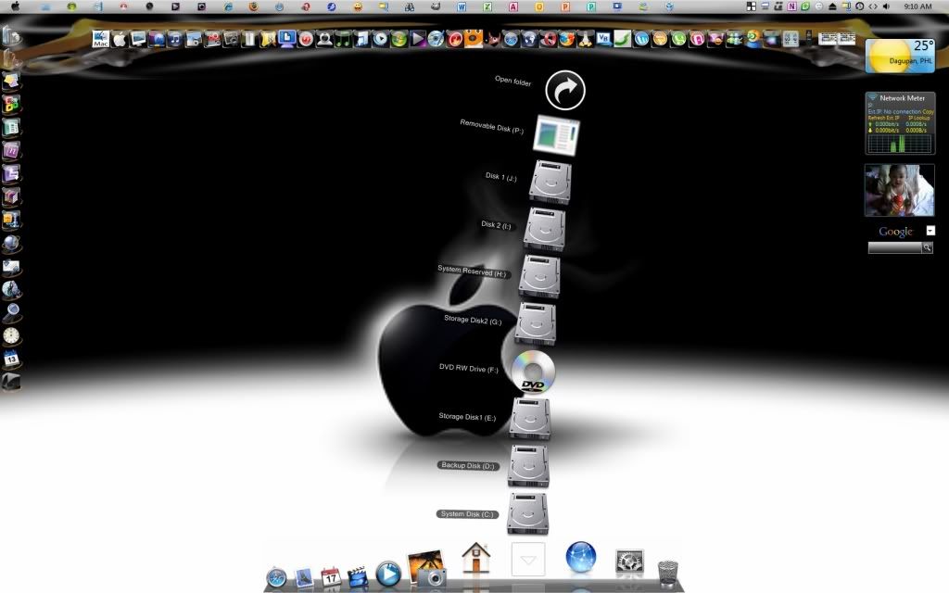Open Disk 2 (I:) drive icon
Screen dimensions: 949x593
[545, 230]
